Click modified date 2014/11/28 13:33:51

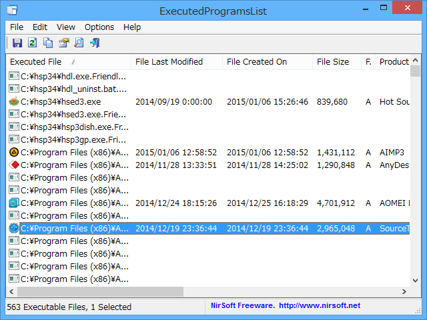click(x=176, y=165)
